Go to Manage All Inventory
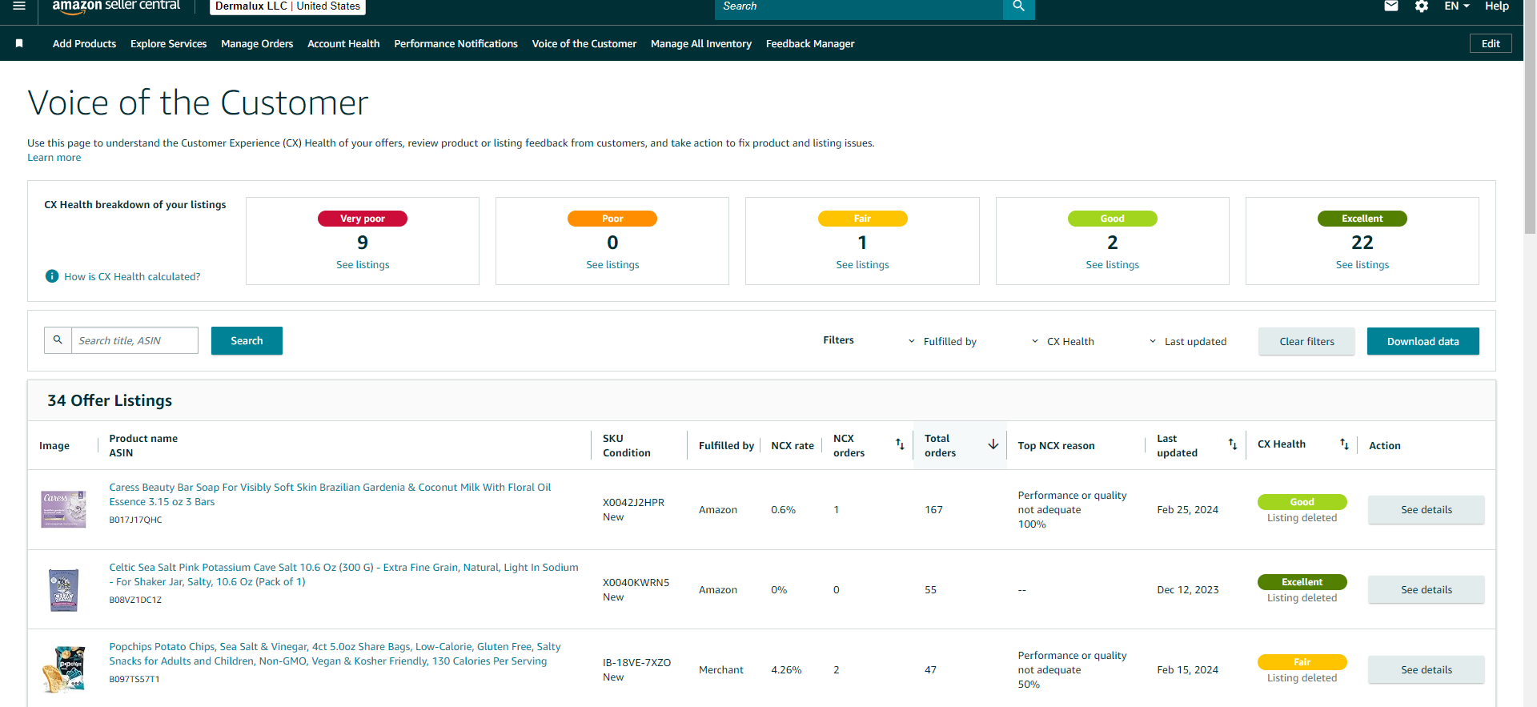This screenshot has height=707, width=1537. 701,44
